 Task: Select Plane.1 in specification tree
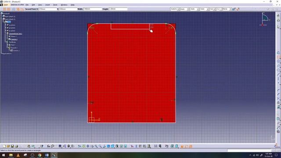tap(14, 36)
